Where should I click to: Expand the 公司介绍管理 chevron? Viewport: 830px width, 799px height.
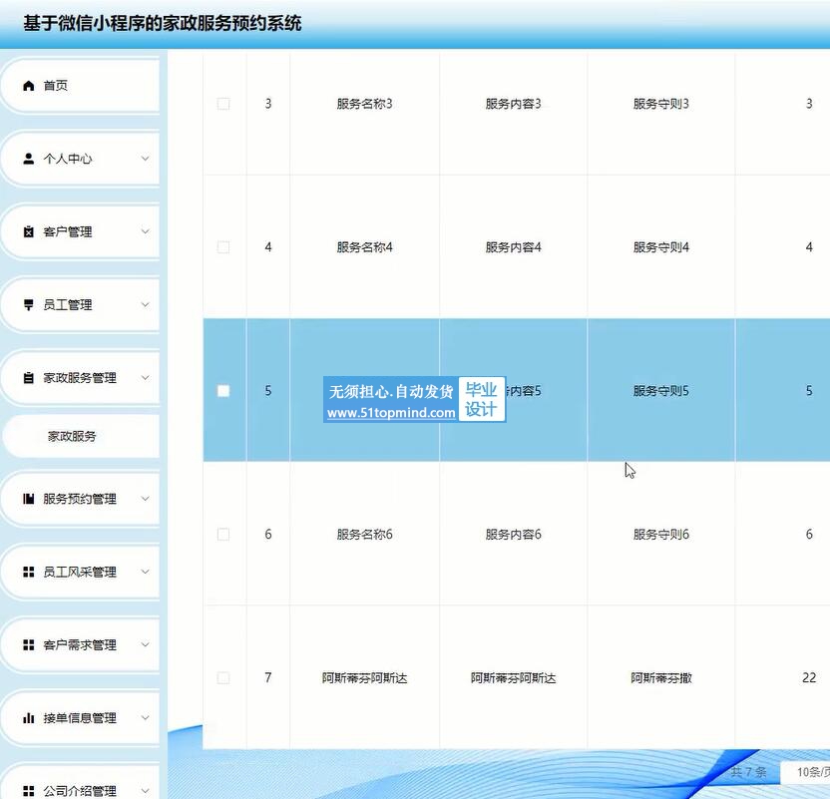pyautogui.click(x=145, y=791)
